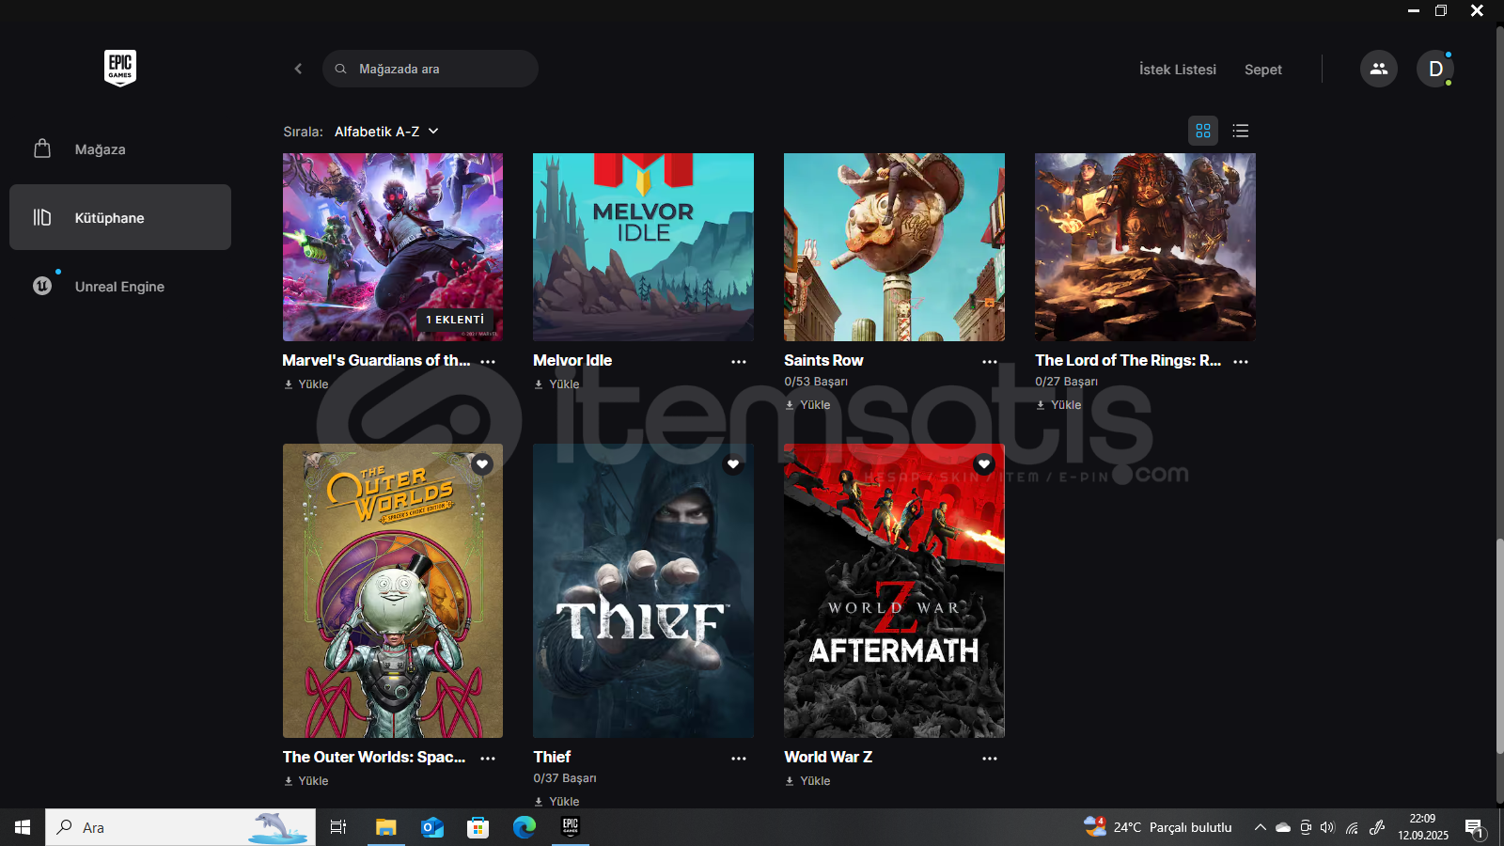1504x846 pixels.
Task: Expand the Alfabetik A-Z sort dropdown
Action: [x=386, y=132]
